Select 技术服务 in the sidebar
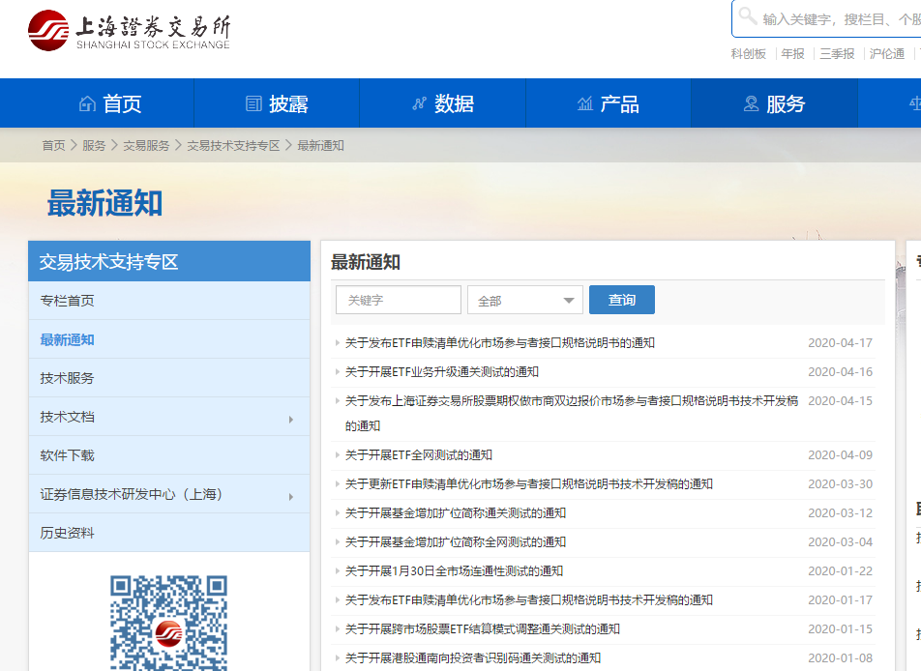Viewport: 921px width, 671px height. click(x=169, y=378)
